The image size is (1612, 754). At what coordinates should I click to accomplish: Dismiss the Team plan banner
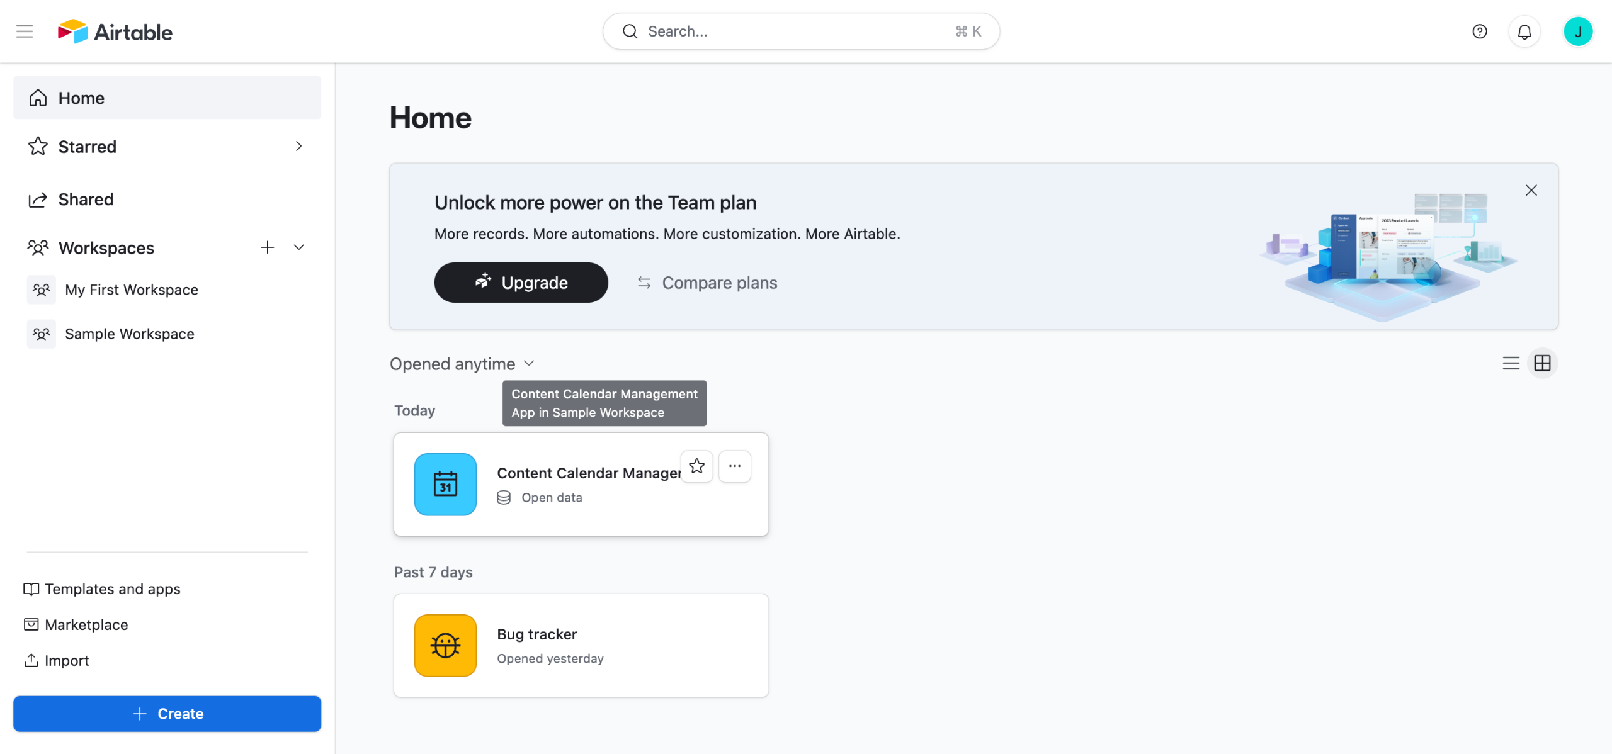(1531, 190)
